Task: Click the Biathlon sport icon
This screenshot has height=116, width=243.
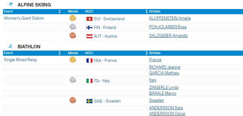Action: [10, 46]
